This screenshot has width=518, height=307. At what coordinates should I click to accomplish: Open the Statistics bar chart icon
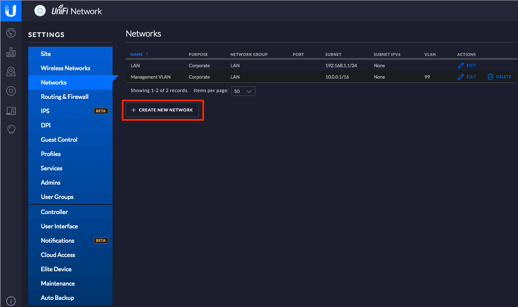(x=11, y=52)
